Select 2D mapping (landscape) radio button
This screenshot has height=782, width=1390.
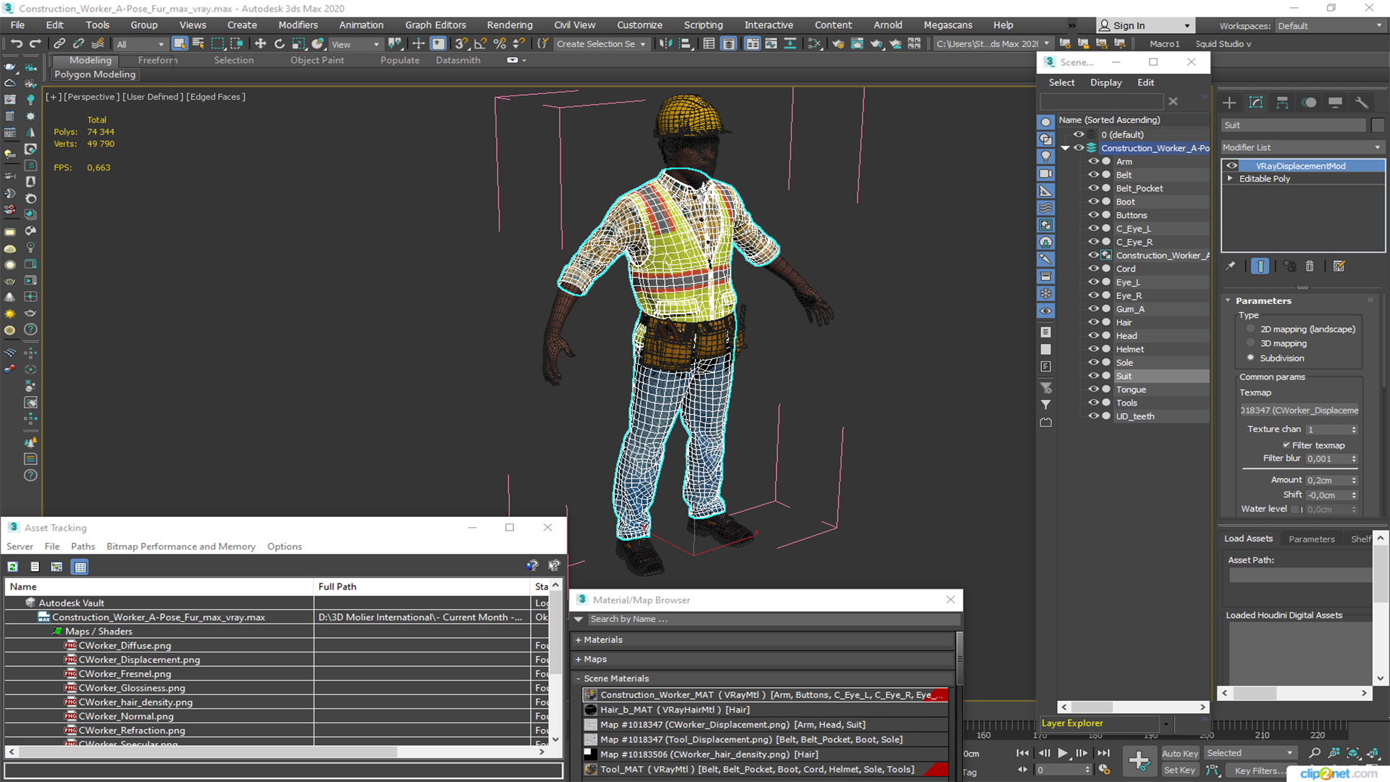pyautogui.click(x=1250, y=329)
